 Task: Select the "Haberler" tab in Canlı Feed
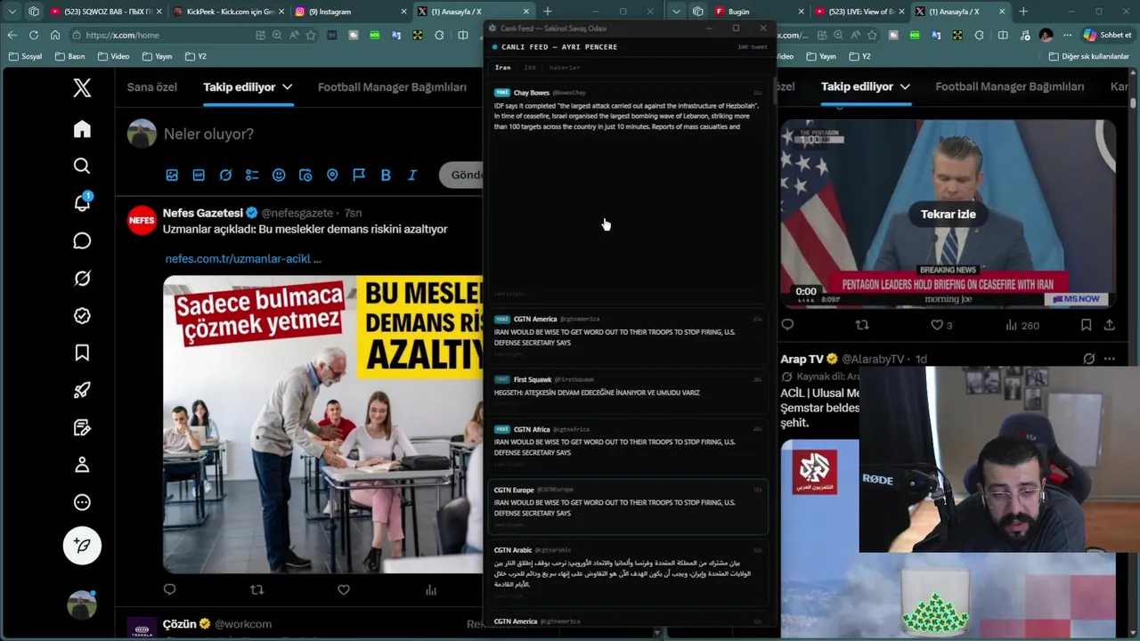pos(565,68)
